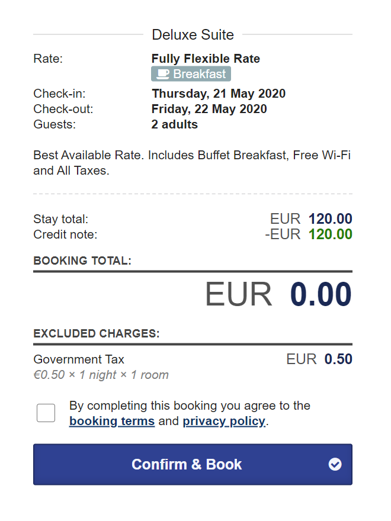Click the Stay total amount EUR 120.00
This screenshot has width=391, height=521.
[311, 219]
